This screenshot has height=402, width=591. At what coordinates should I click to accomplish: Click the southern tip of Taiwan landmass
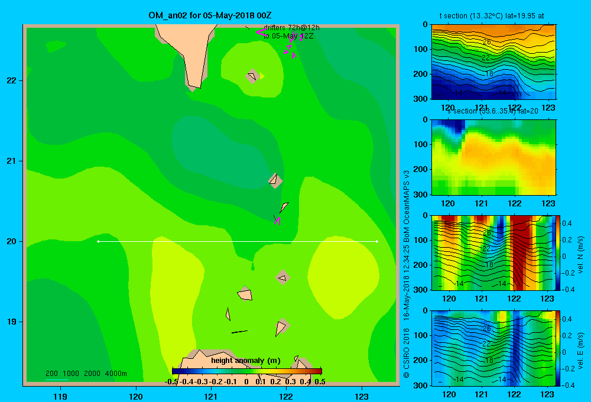[193, 87]
